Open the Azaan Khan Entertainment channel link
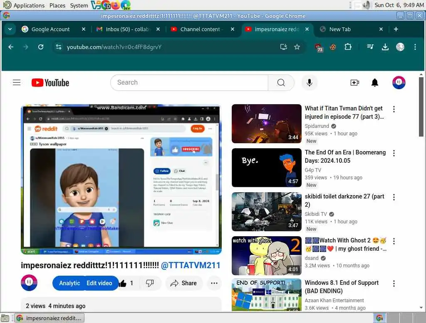Screen dimensions: 426x323 (334, 300)
